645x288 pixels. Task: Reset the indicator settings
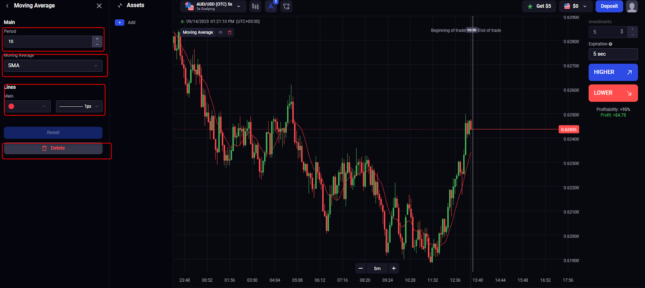53,133
